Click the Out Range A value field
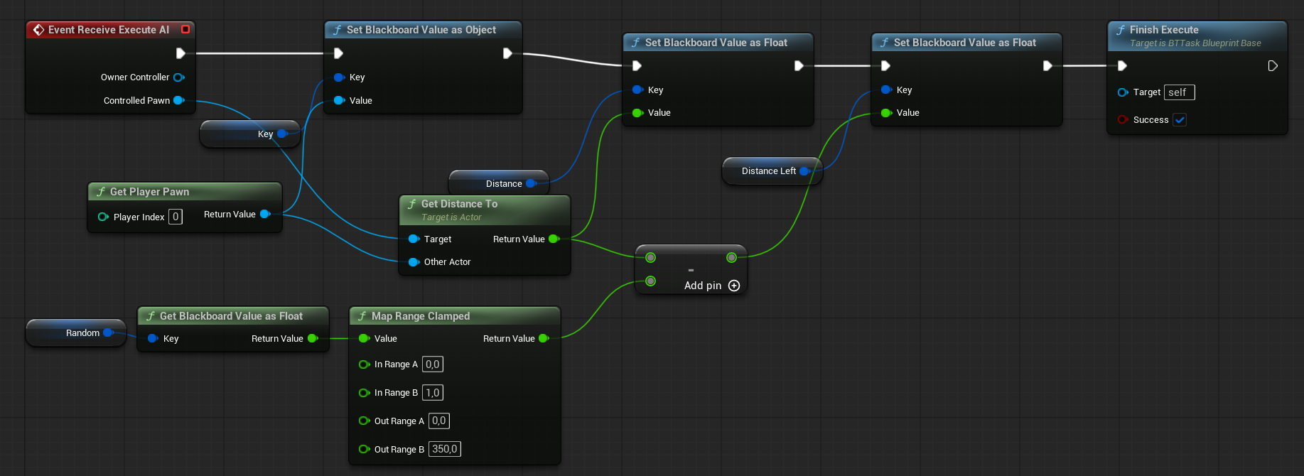The width and height of the screenshot is (1304, 476). [438, 421]
